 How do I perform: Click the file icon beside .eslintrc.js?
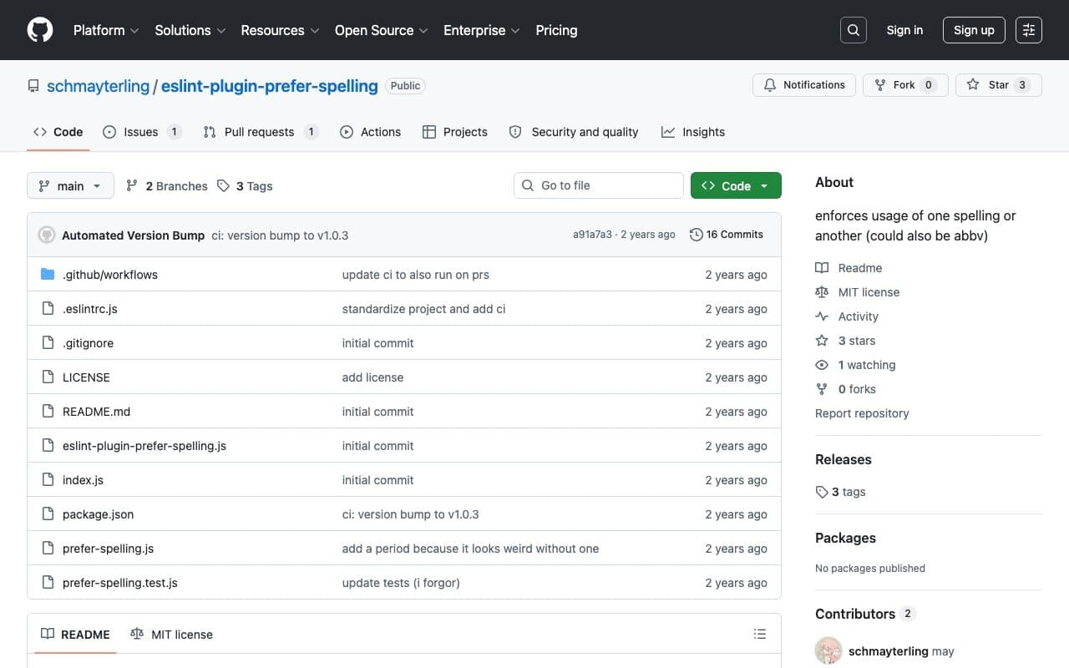[48, 309]
